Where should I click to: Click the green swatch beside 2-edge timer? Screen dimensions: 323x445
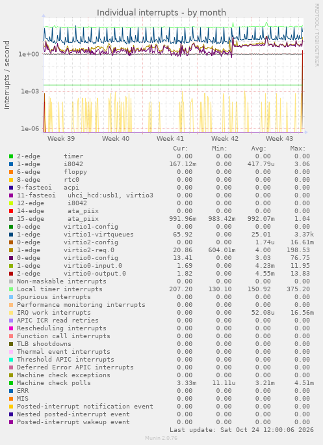pyautogui.click(x=11, y=156)
